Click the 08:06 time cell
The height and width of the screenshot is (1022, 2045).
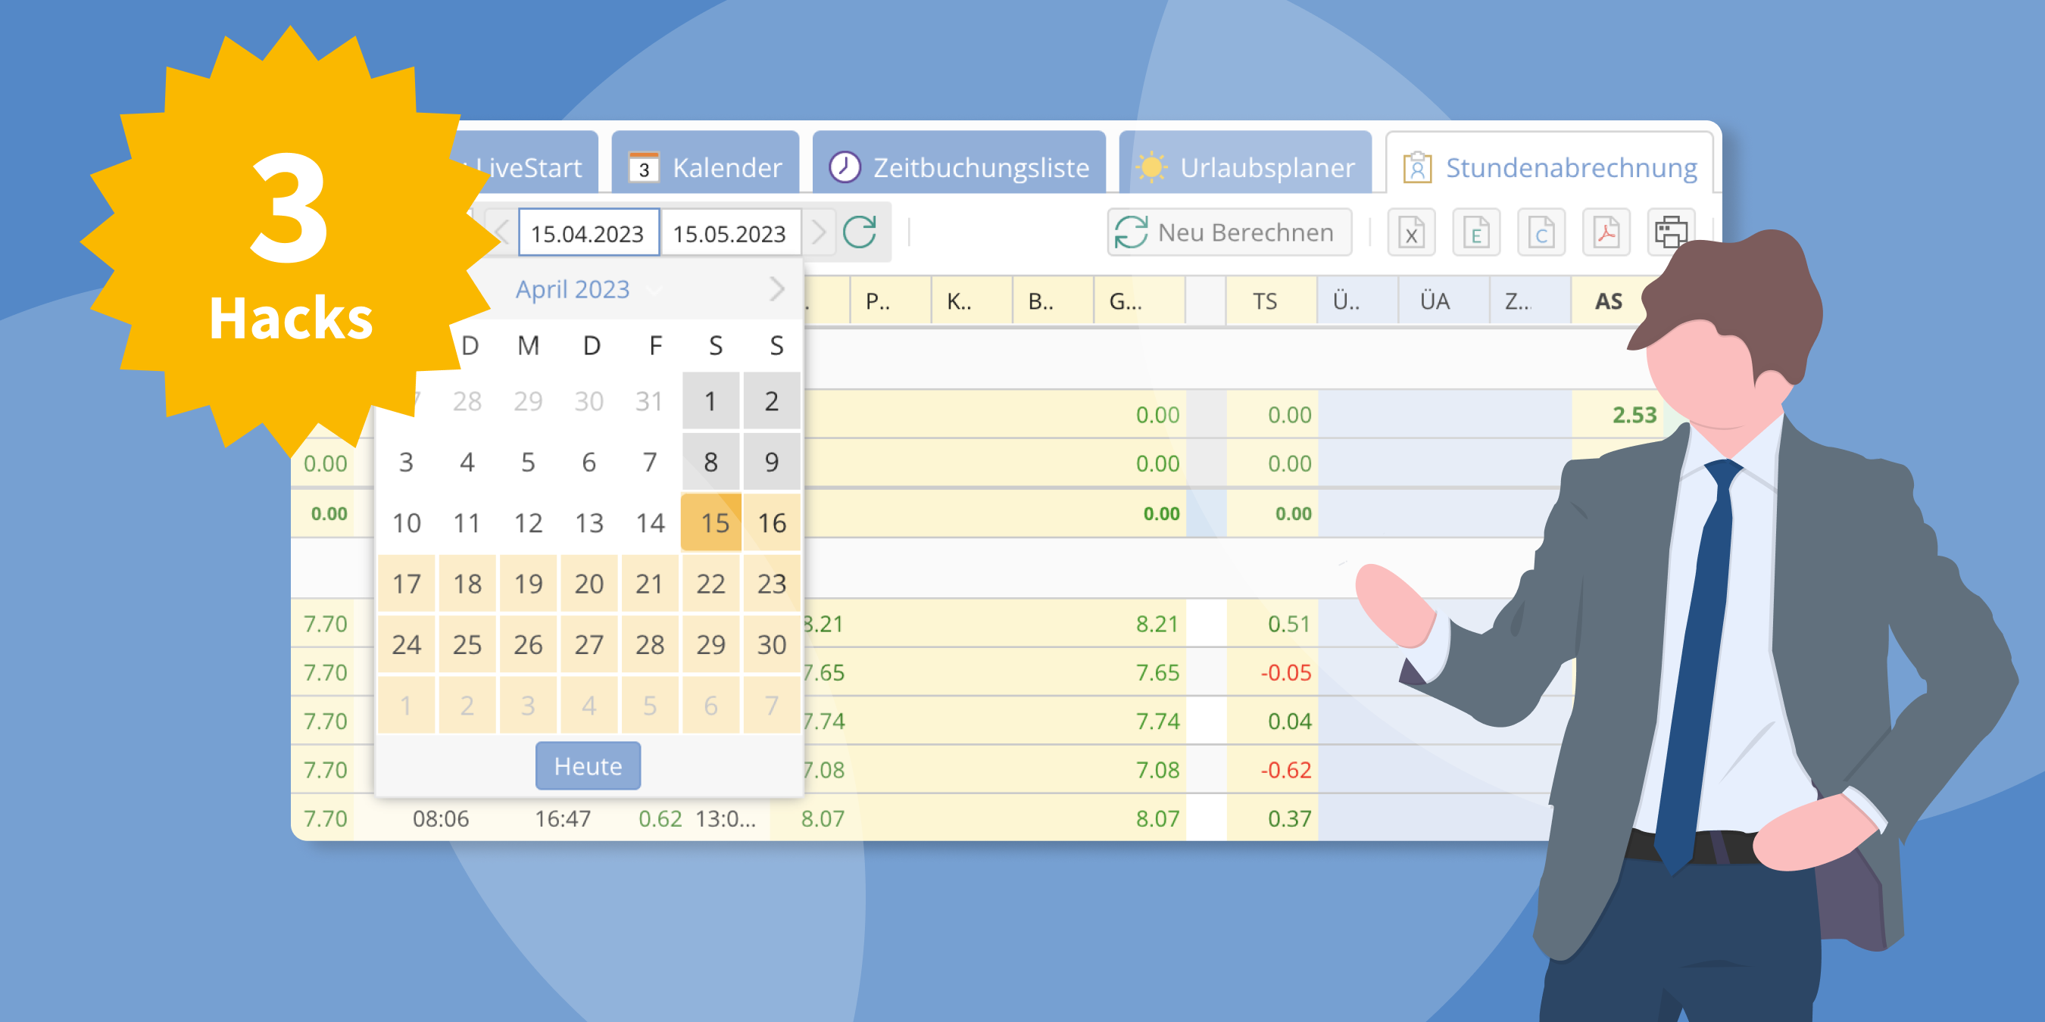coord(441,818)
